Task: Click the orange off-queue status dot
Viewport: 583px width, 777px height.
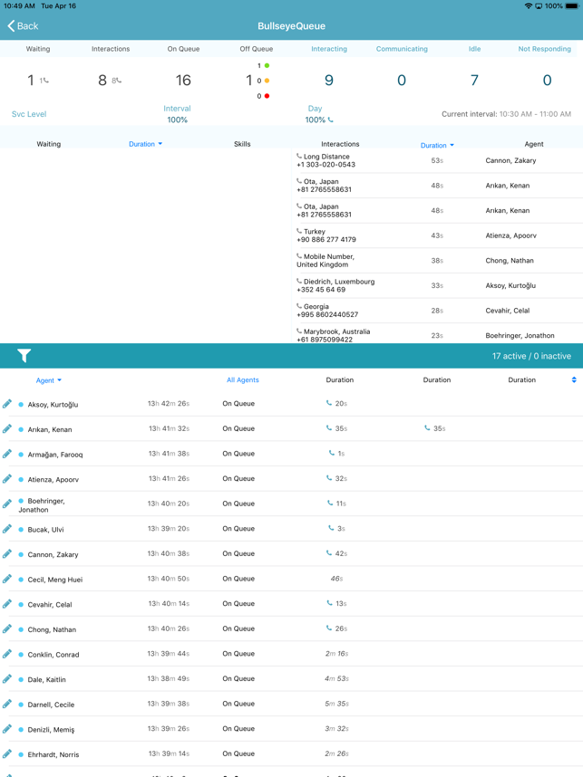Action: [267, 81]
